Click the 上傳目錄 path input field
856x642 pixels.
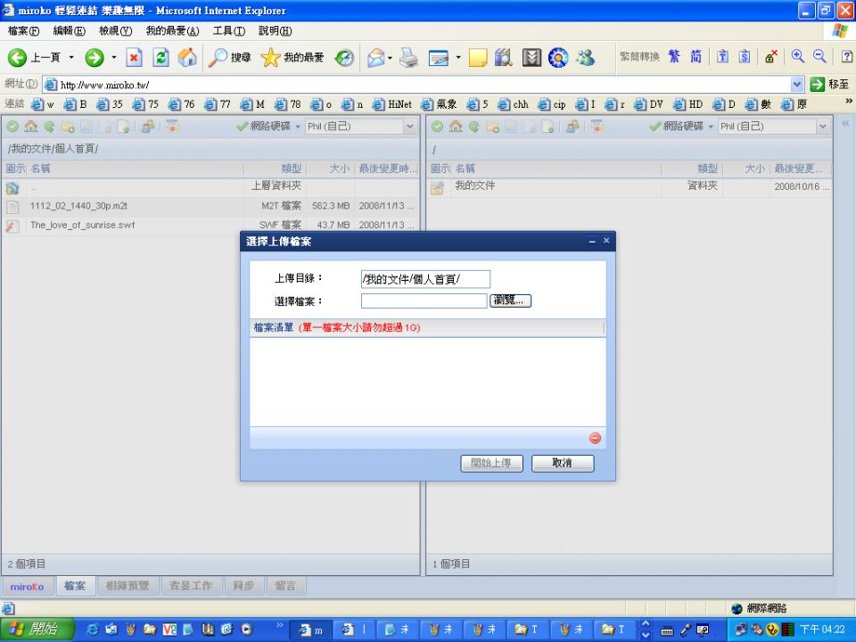(425, 279)
